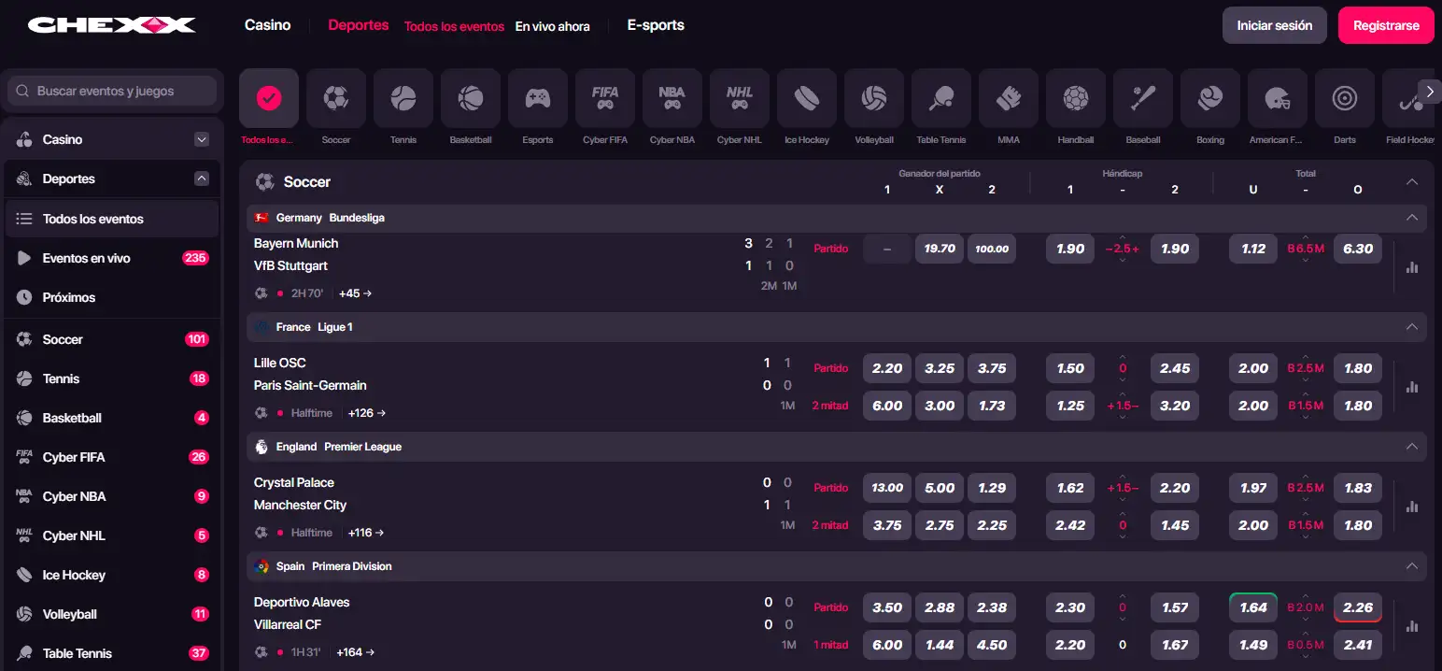This screenshot has width=1442, height=671.
Task: Select Ice Hockey in the sidebar
Action: [x=112, y=575]
